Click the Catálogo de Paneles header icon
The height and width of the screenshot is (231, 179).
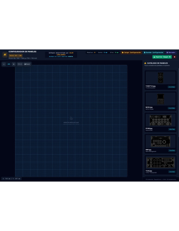coord(145,63)
